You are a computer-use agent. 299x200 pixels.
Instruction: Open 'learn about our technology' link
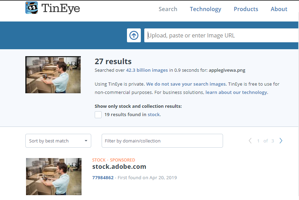click(236, 93)
